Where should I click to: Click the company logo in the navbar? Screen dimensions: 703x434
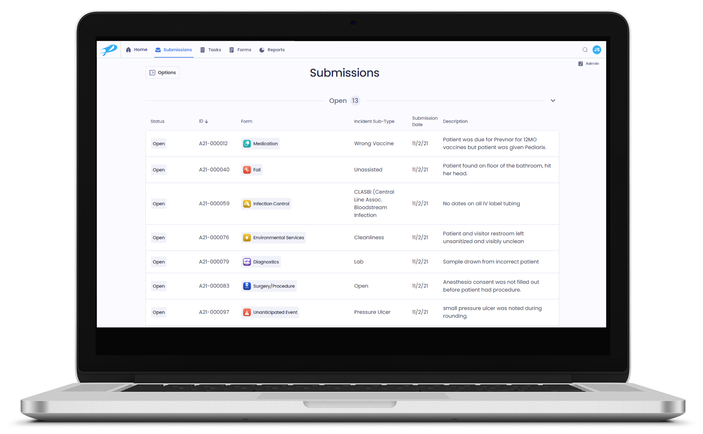pyautogui.click(x=109, y=49)
